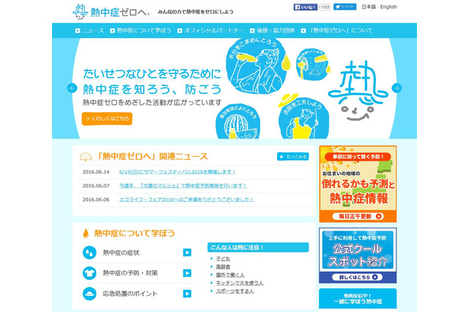Image resolution: width=469 pixels, height=312 pixels.
Task: Open the 太陽のマルシェ news link
Action: 183,185
